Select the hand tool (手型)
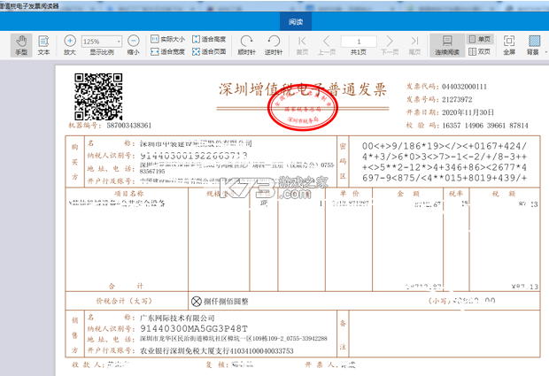The height and width of the screenshot is (376, 549). (21, 45)
